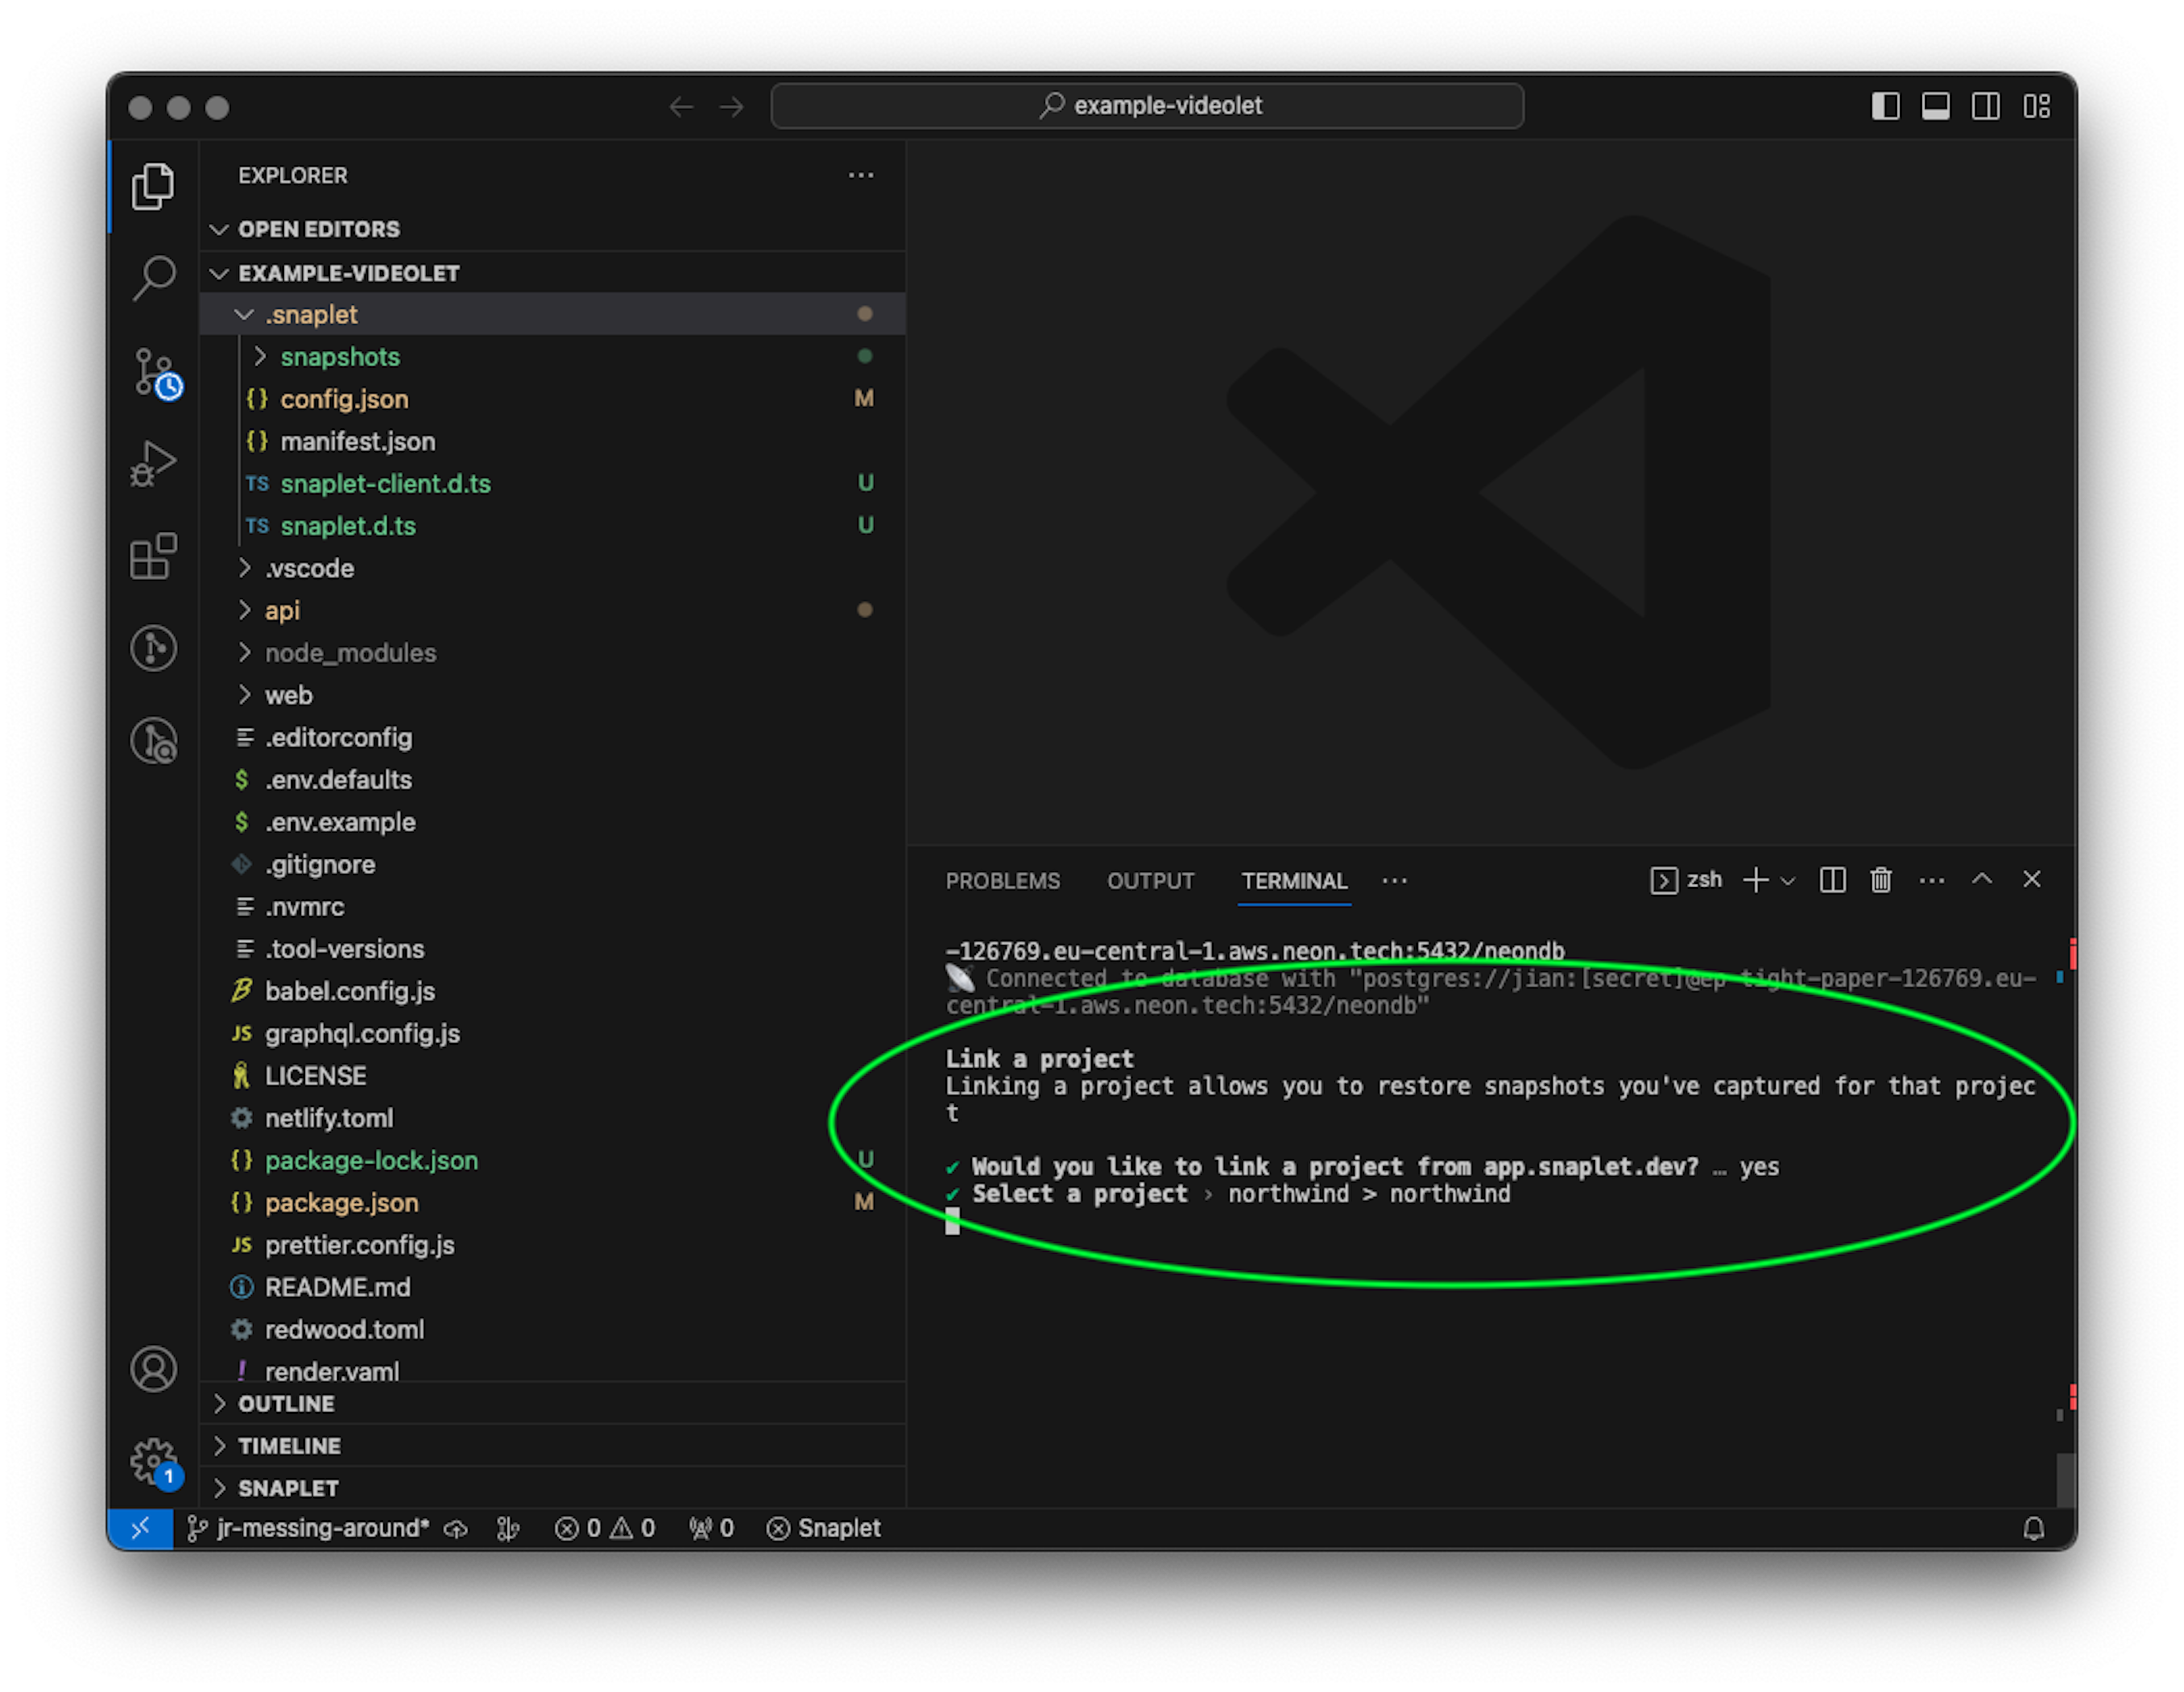Viewport: 2184px width, 1692px height.
Task: Open the .gitignore file
Action: (x=552, y=864)
